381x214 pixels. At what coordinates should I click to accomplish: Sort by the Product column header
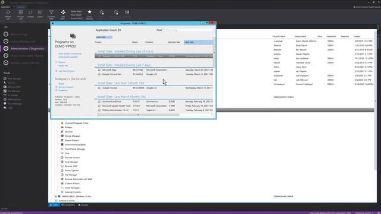(98, 42)
